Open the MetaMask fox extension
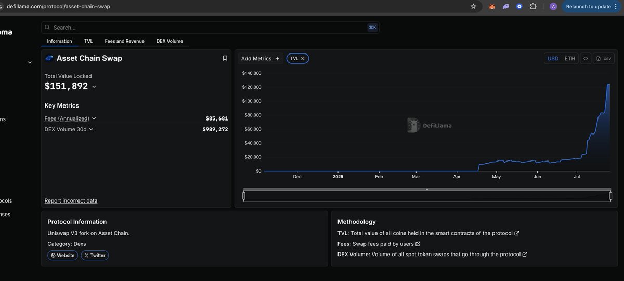This screenshot has height=281, width=624. tap(492, 6)
